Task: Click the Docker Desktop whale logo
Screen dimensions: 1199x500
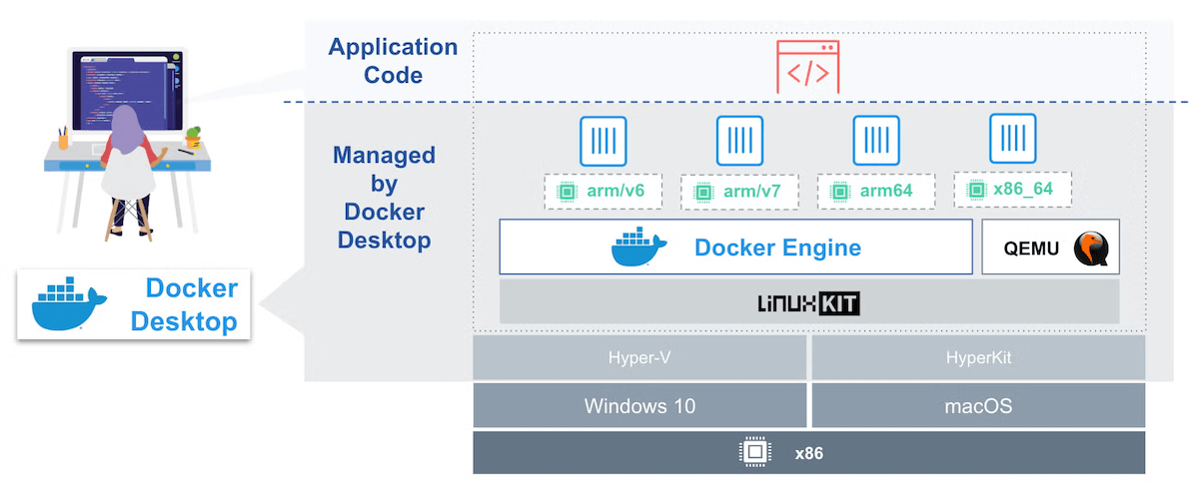Action: (x=69, y=304)
